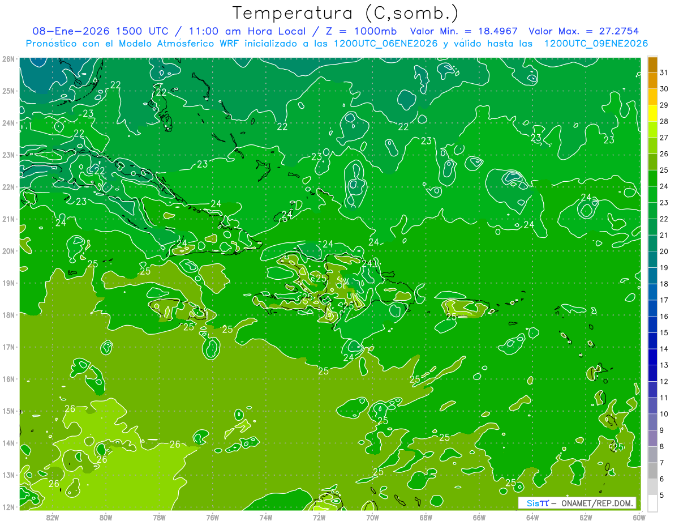
Task: Click the 70W longitude axis label
Action: click(372, 517)
